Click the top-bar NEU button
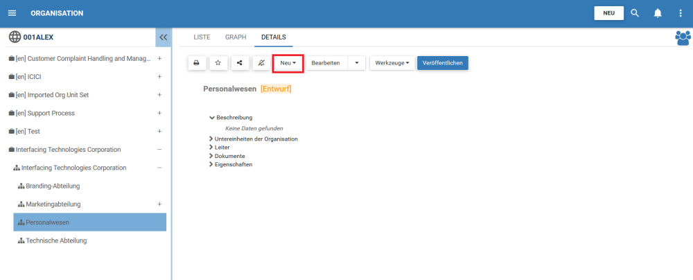 [608, 13]
